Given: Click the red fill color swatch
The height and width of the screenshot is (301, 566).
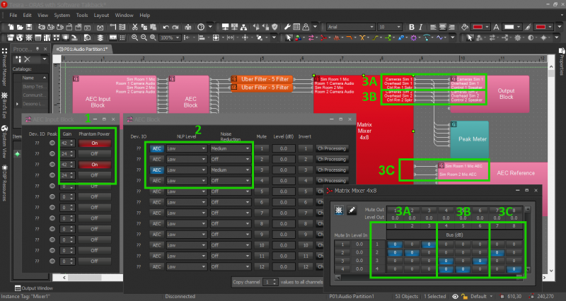Looking at the screenshot, I should (478, 27).
